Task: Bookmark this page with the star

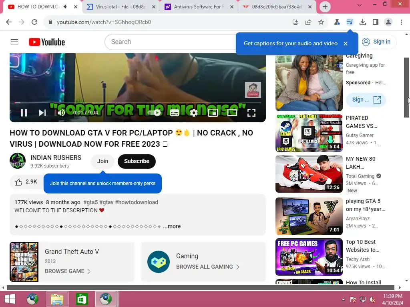Action: tap(321, 22)
